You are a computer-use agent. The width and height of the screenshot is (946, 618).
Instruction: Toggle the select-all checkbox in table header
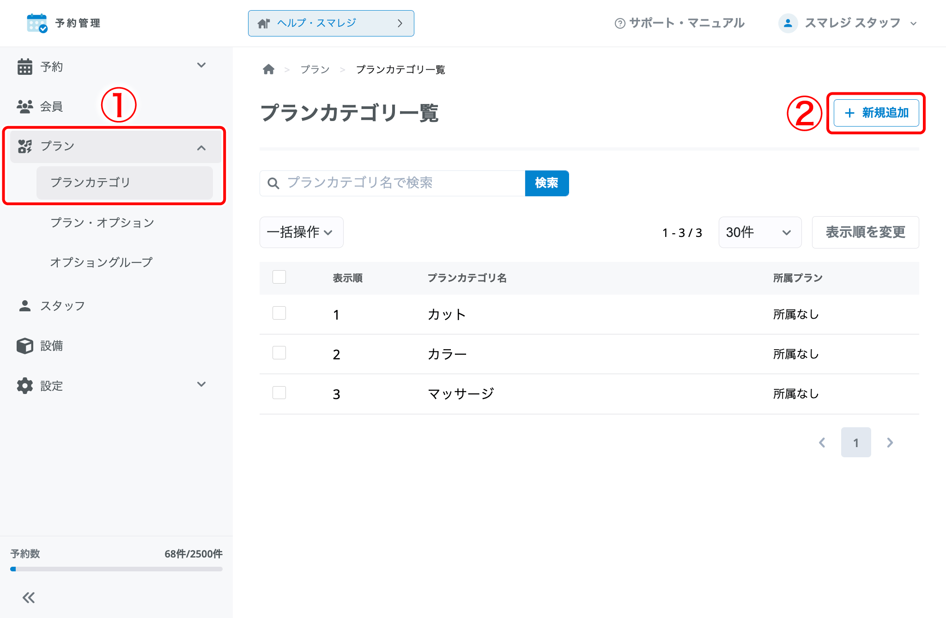coord(279,277)
